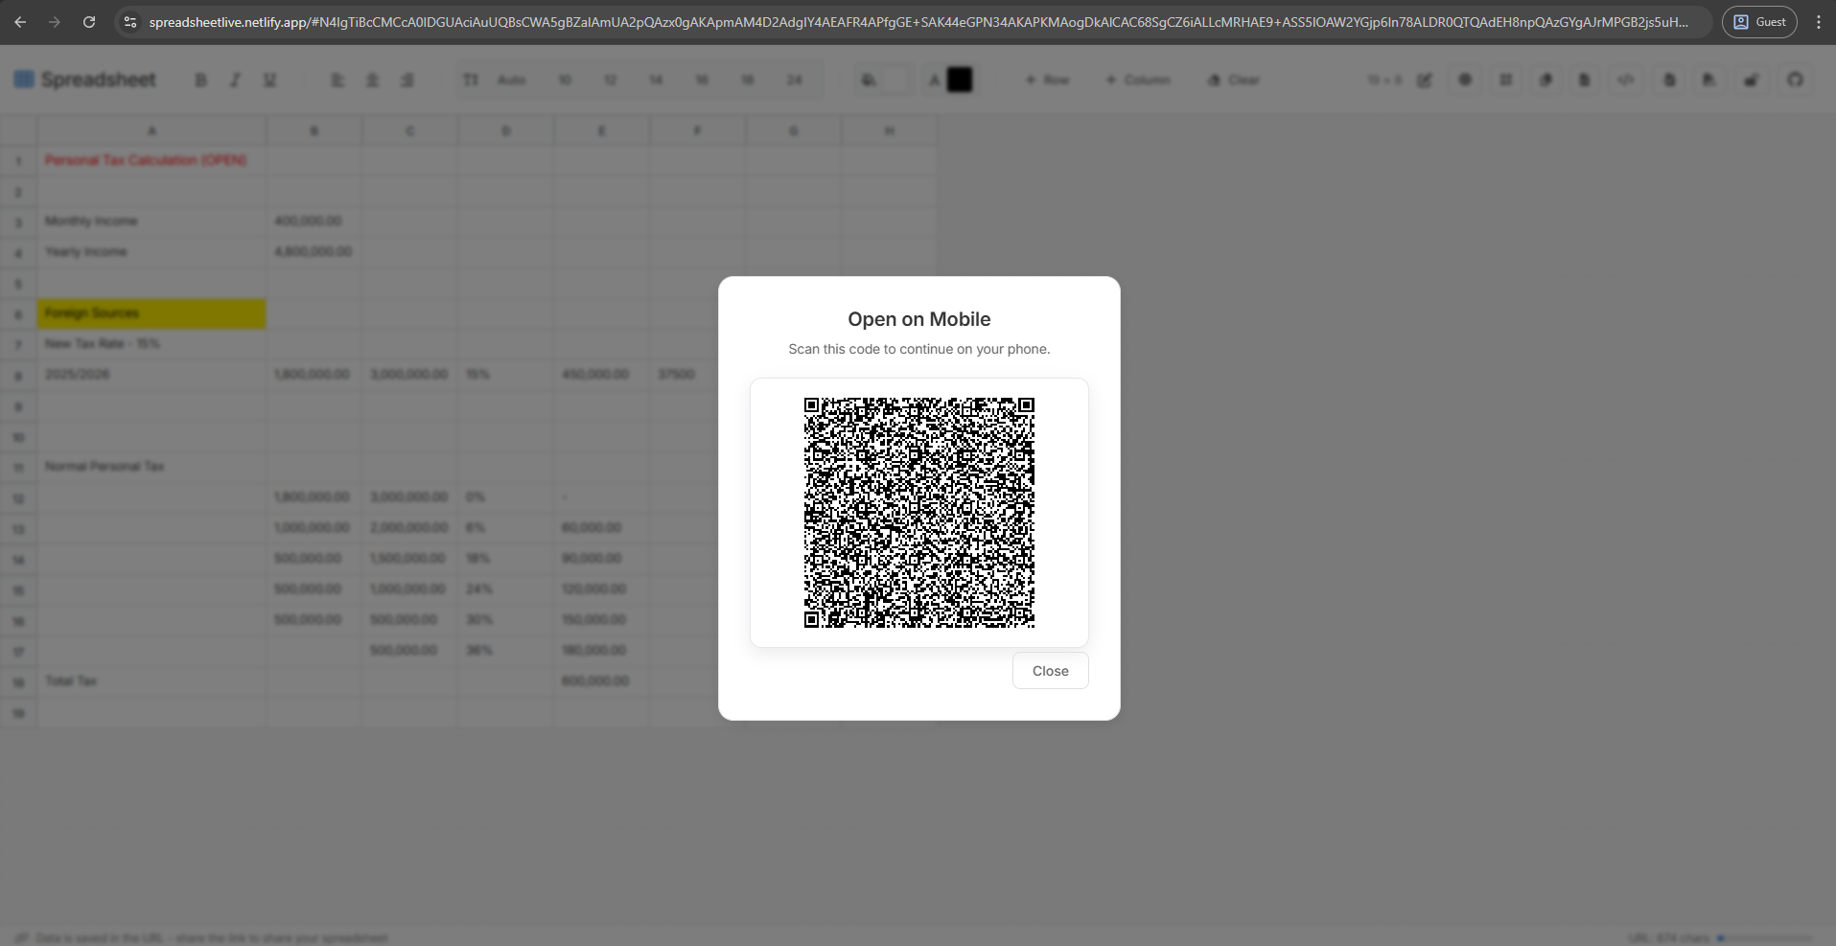The image size is (1836, 946).
Task: Select column H header
Action: tap(889, 130)
